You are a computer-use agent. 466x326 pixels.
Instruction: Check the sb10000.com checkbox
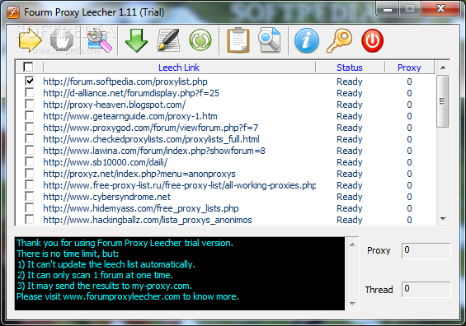[30, 162]
